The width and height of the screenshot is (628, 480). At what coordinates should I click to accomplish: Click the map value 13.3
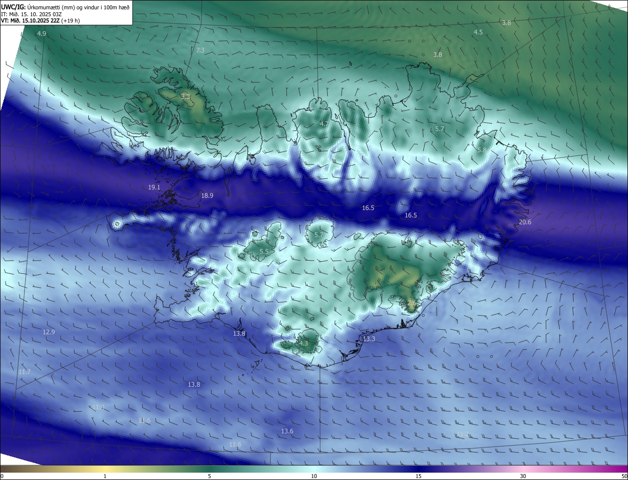point(369,339)
